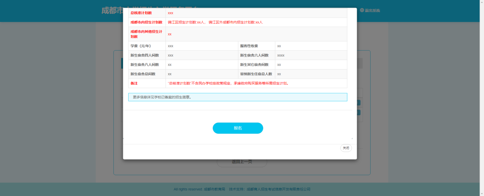Select the 总核准计划数 label cell
This screenshot has width=484, height=196.
(x=141, y=13)
